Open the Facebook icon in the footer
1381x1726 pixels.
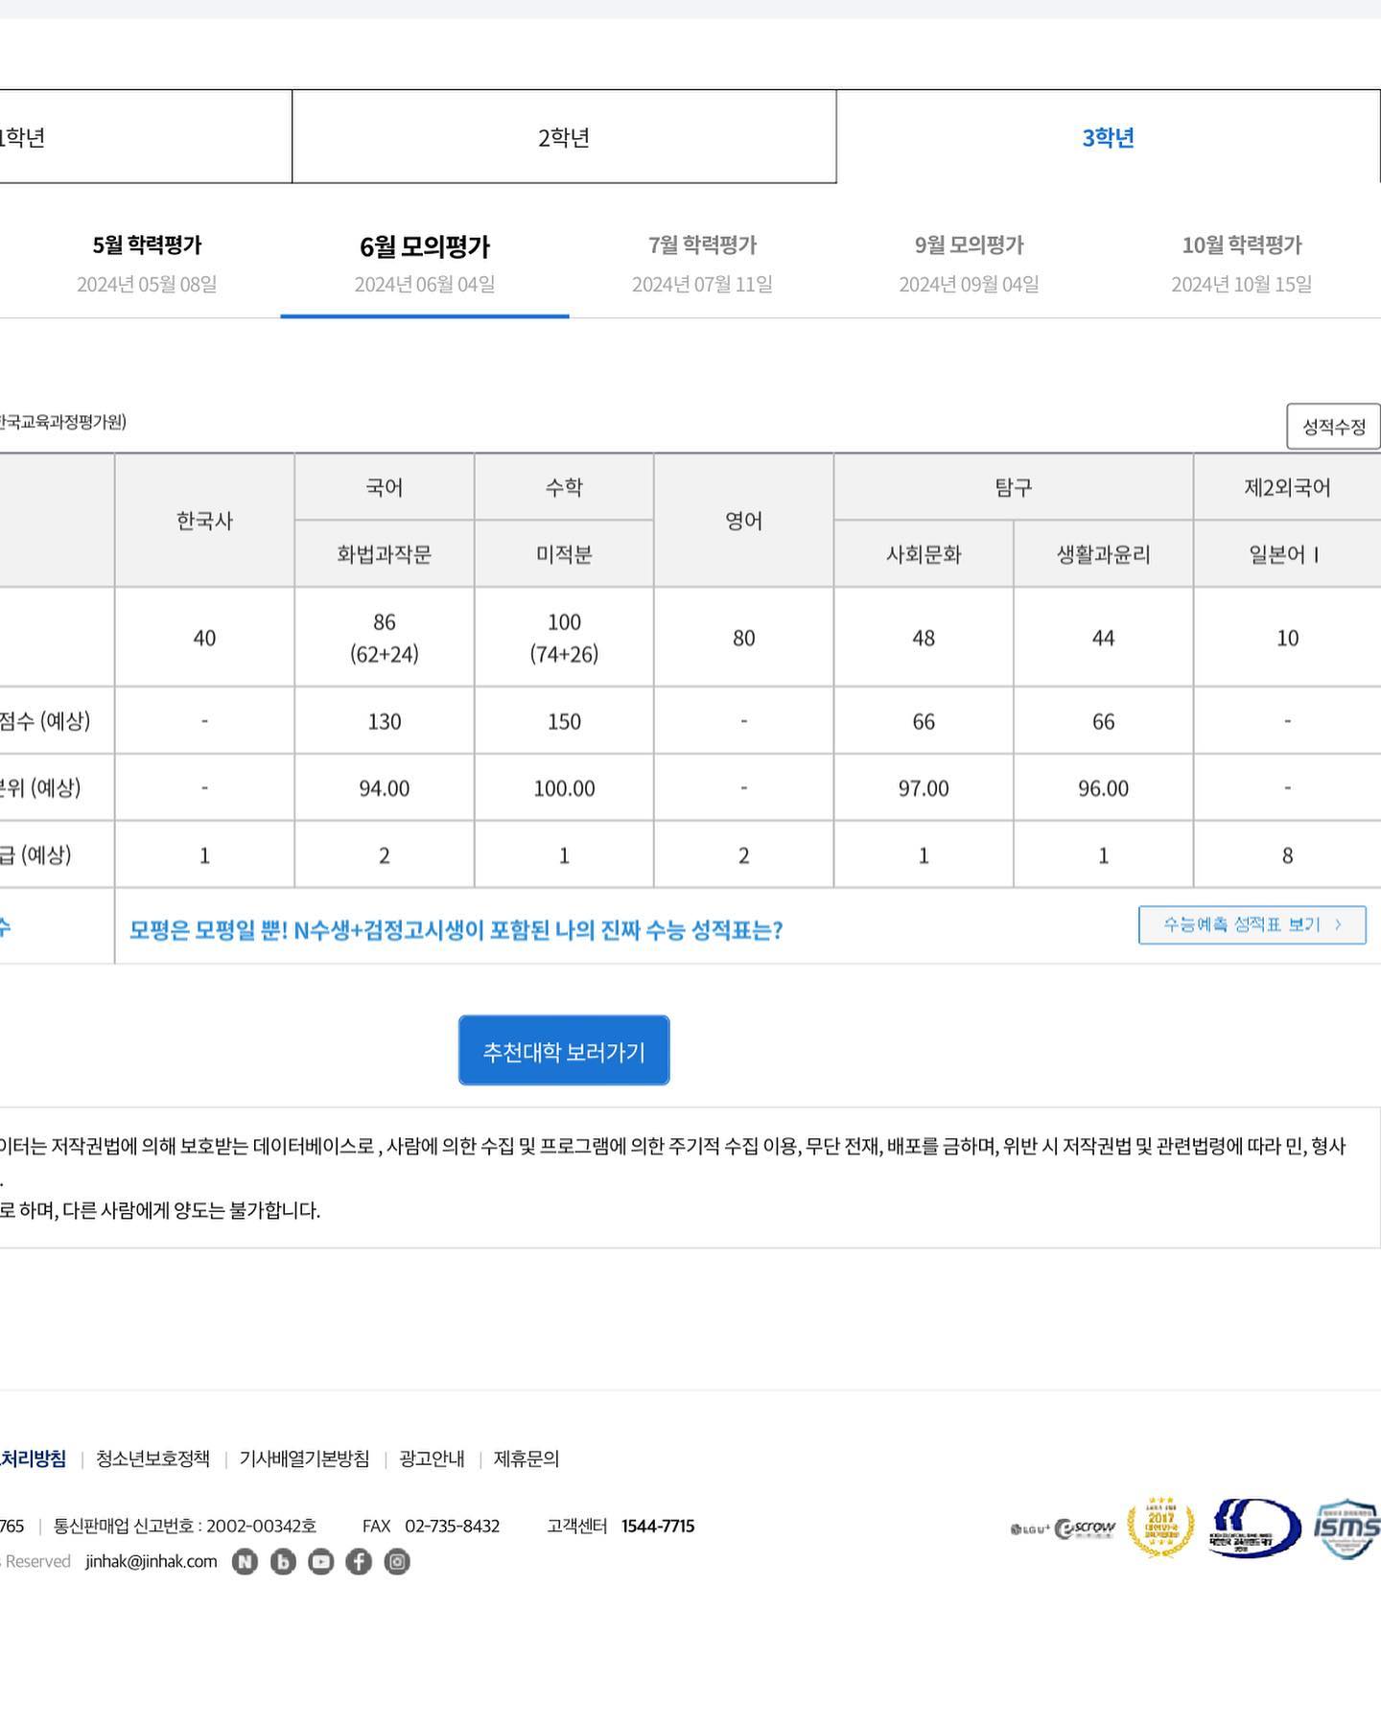pos(359,1562)
